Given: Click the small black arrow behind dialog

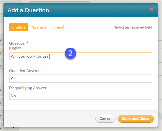Looking at the screenshot, I should point(13,127).
